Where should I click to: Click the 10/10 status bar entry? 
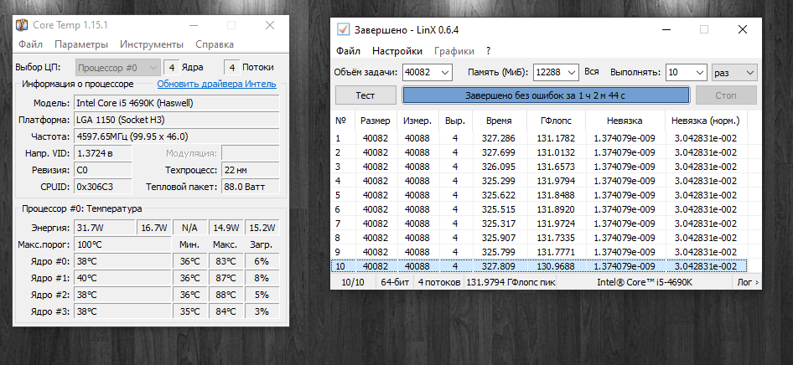tap(353, 282)
